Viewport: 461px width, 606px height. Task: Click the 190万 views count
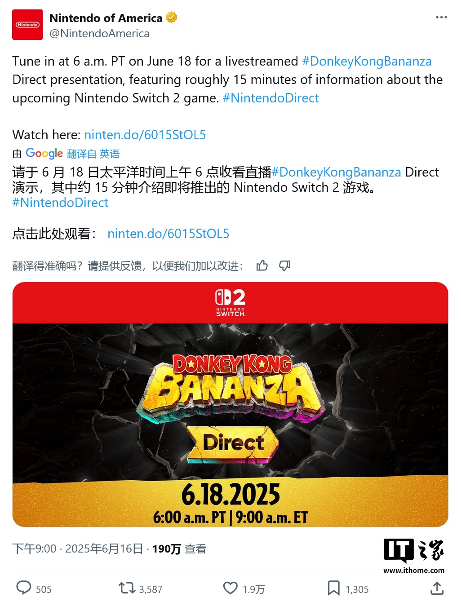coord(167,549)
